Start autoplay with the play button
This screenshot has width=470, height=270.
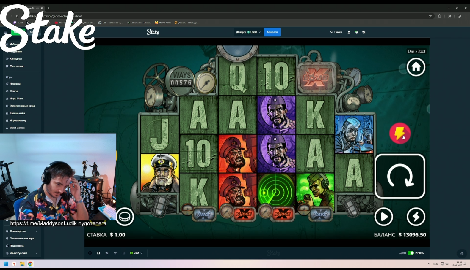click(383, 217)
